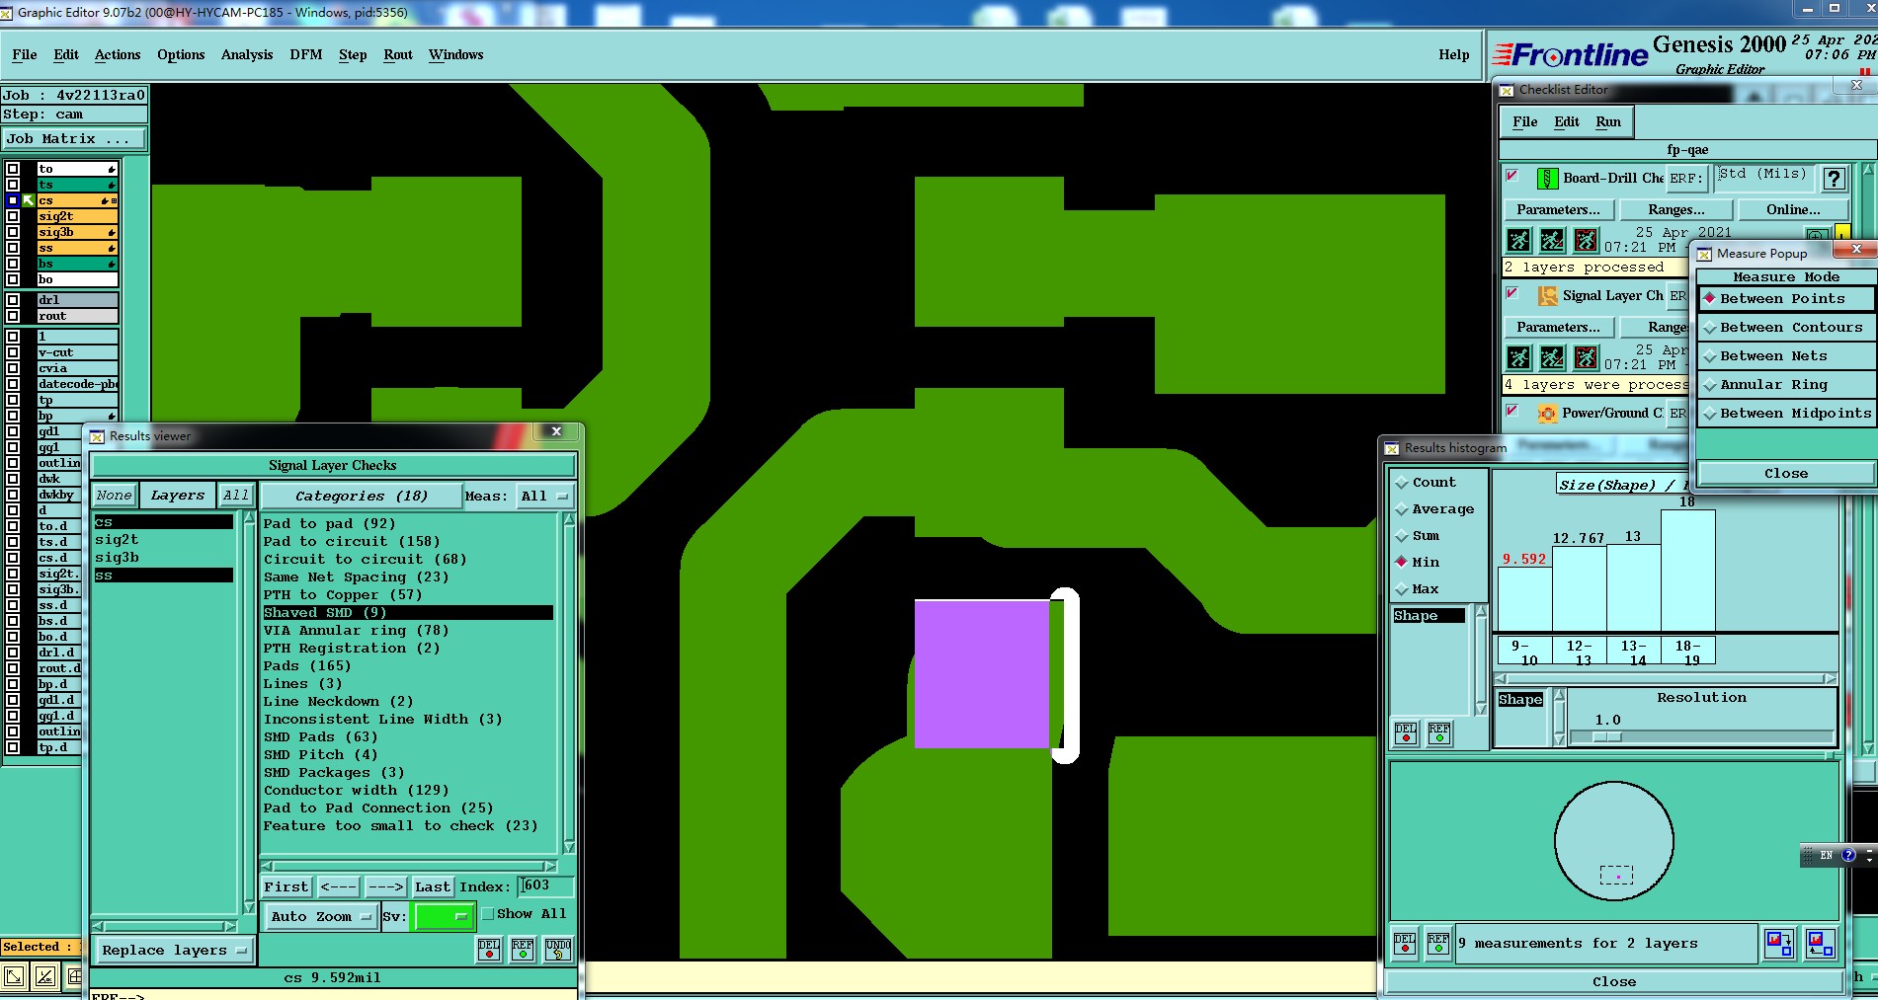
Task: Select Max option in Results histogram
Action: pos(1418,589)
